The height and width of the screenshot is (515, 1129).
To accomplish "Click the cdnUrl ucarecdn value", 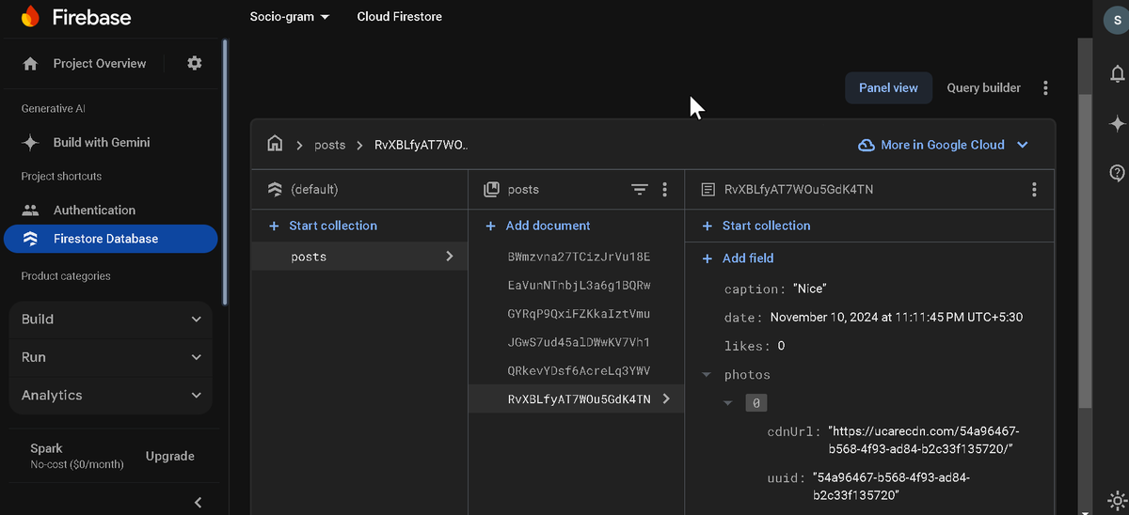I will (x=923, y=440).
